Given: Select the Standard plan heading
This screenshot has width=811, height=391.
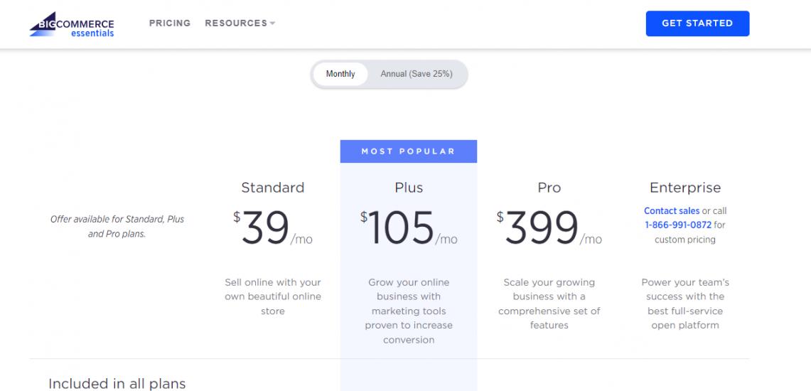Looking at the screenshot, I should click(x=272, y=187).
